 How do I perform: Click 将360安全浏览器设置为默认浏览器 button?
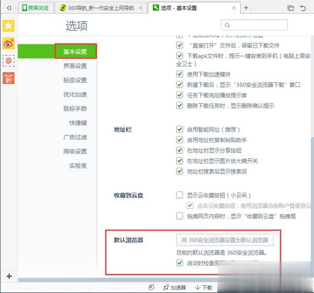[x=225, y=240]
